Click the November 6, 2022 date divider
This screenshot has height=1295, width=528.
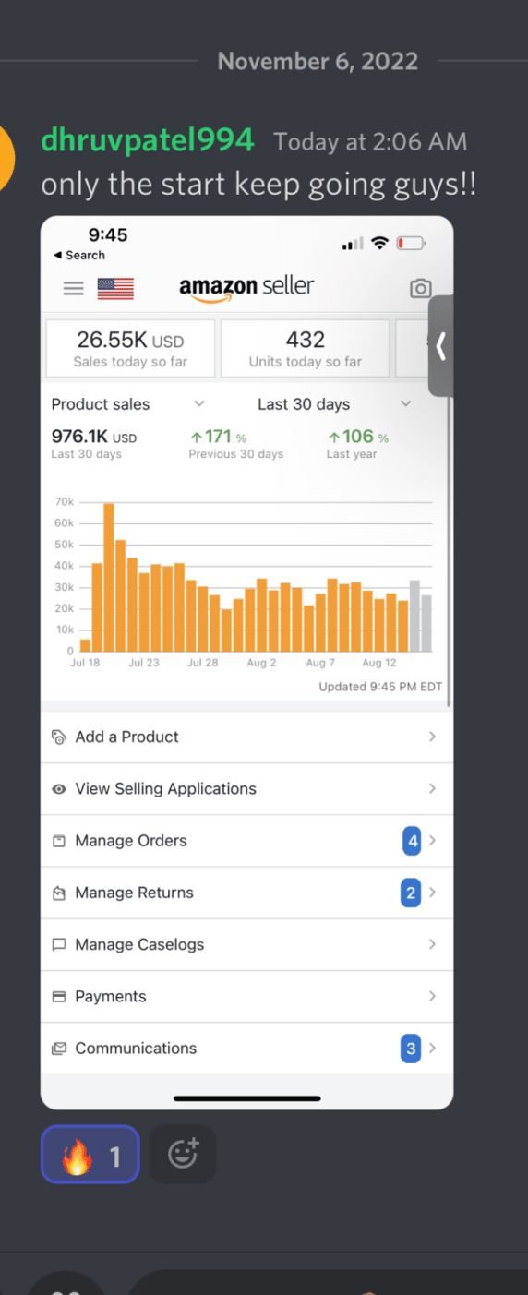(x=318, y=62)
